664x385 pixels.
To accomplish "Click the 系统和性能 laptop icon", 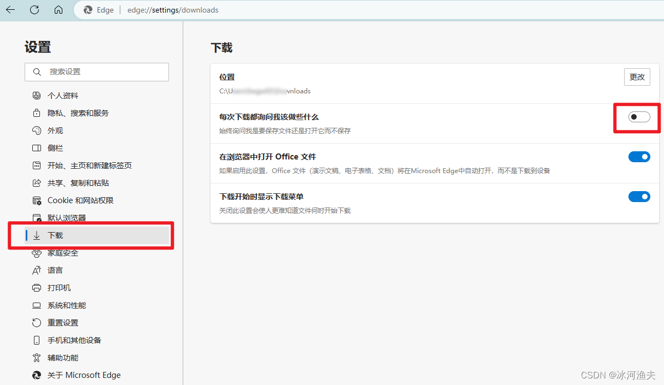I will (37, 305).
